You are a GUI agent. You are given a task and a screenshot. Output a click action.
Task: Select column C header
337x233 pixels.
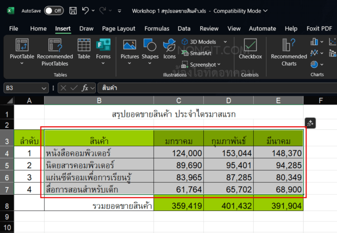(179, 100)
